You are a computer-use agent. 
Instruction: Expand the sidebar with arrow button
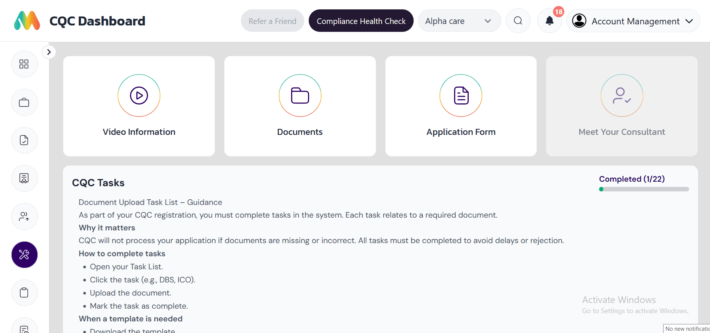pos(49,52)
